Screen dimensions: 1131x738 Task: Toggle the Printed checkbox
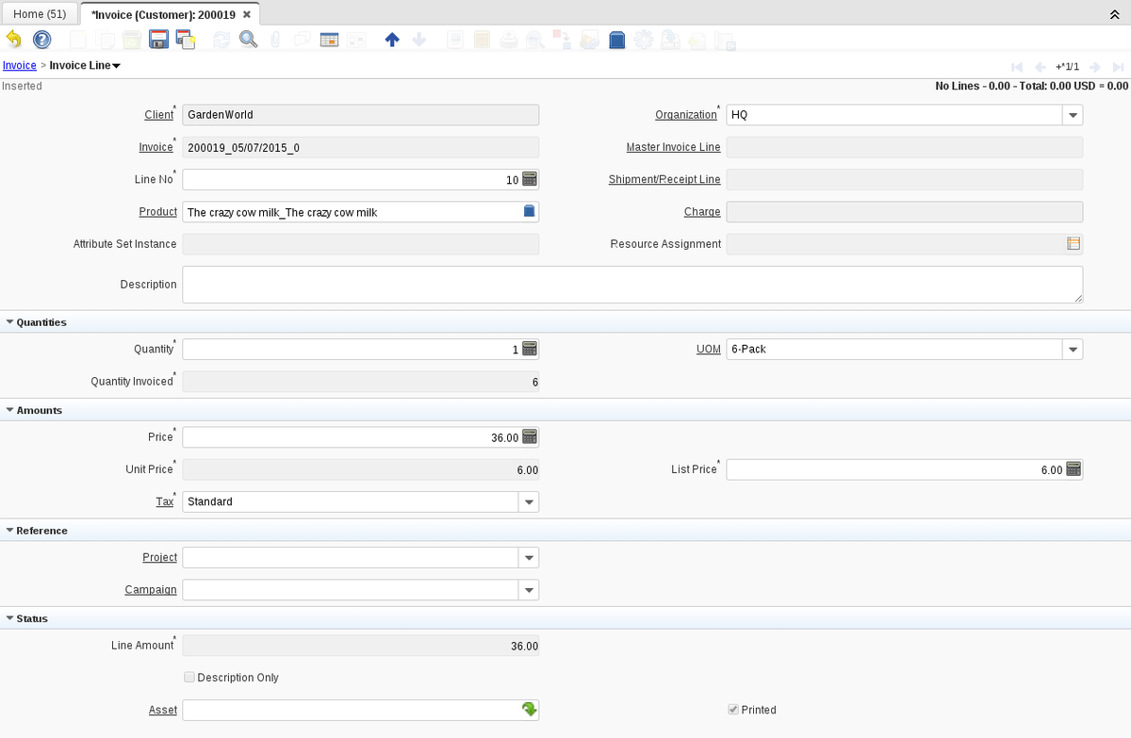[733, 710]
